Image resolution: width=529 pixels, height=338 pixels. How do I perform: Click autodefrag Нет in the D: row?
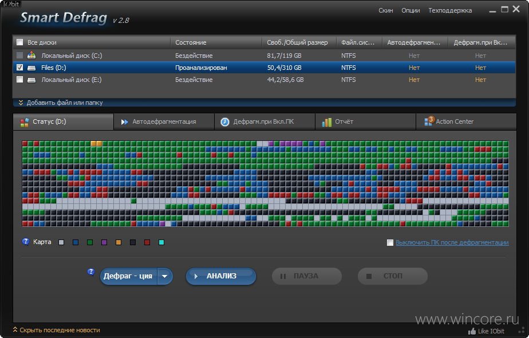click(x=414, y=68)
